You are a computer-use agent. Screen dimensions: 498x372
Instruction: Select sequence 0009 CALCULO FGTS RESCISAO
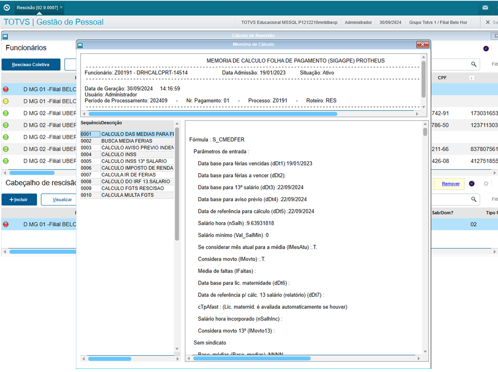[127, 188]
